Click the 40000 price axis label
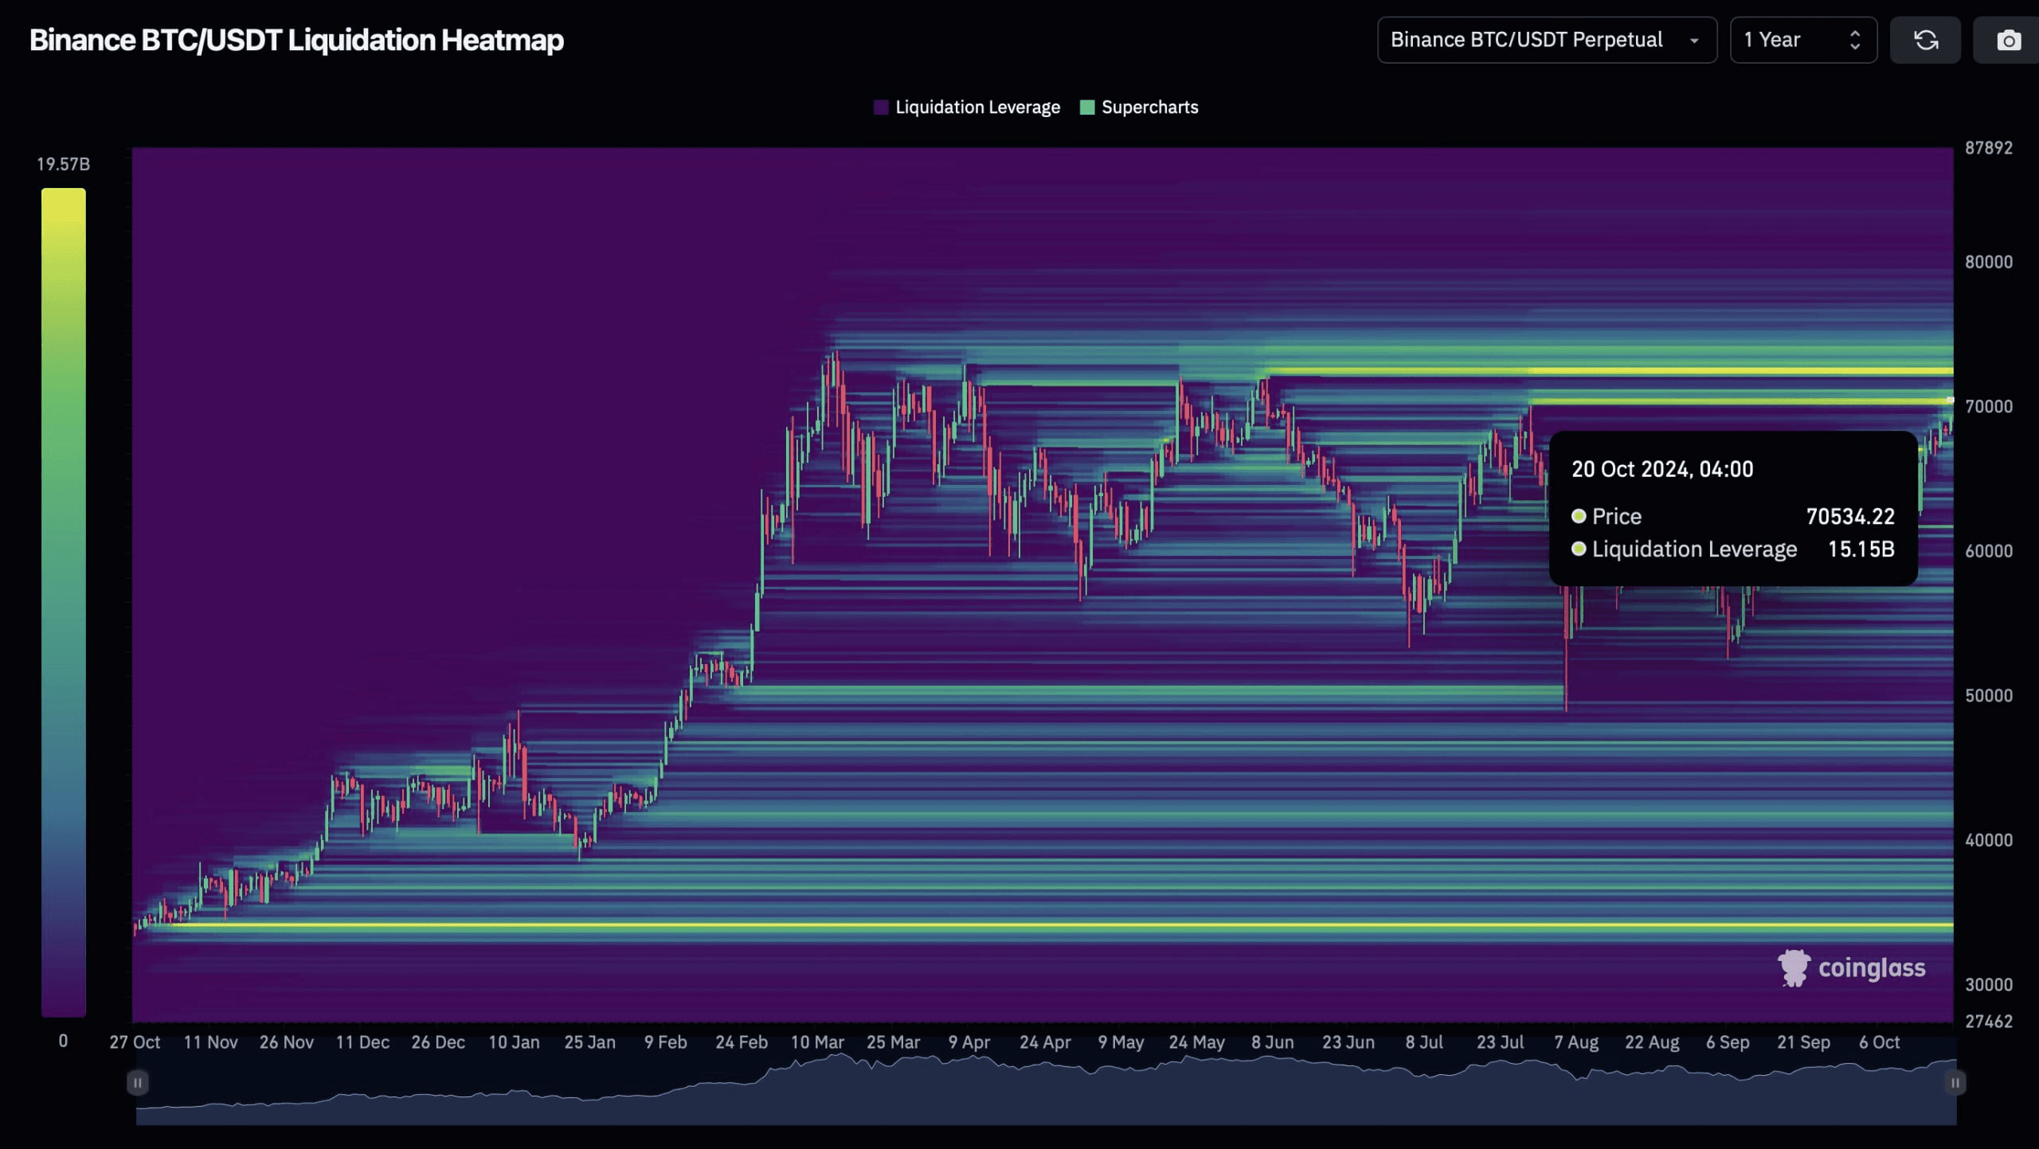This screenshot has height=1149, width=2039. [x=1989, y=840]
